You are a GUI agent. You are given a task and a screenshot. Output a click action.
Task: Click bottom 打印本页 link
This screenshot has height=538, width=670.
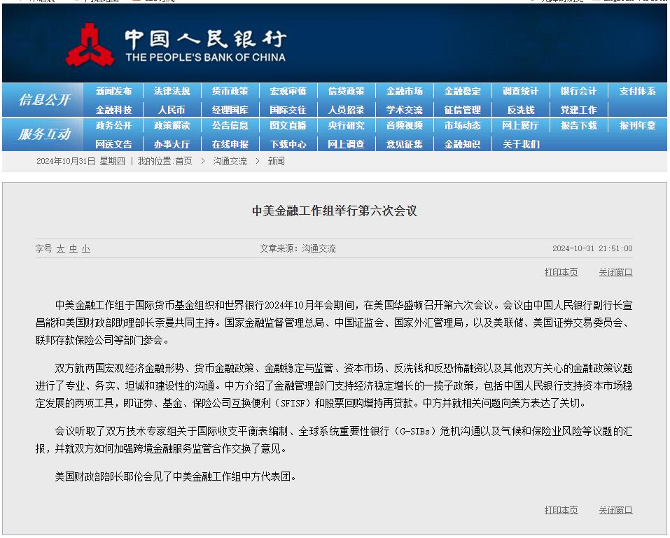[561, 510]
